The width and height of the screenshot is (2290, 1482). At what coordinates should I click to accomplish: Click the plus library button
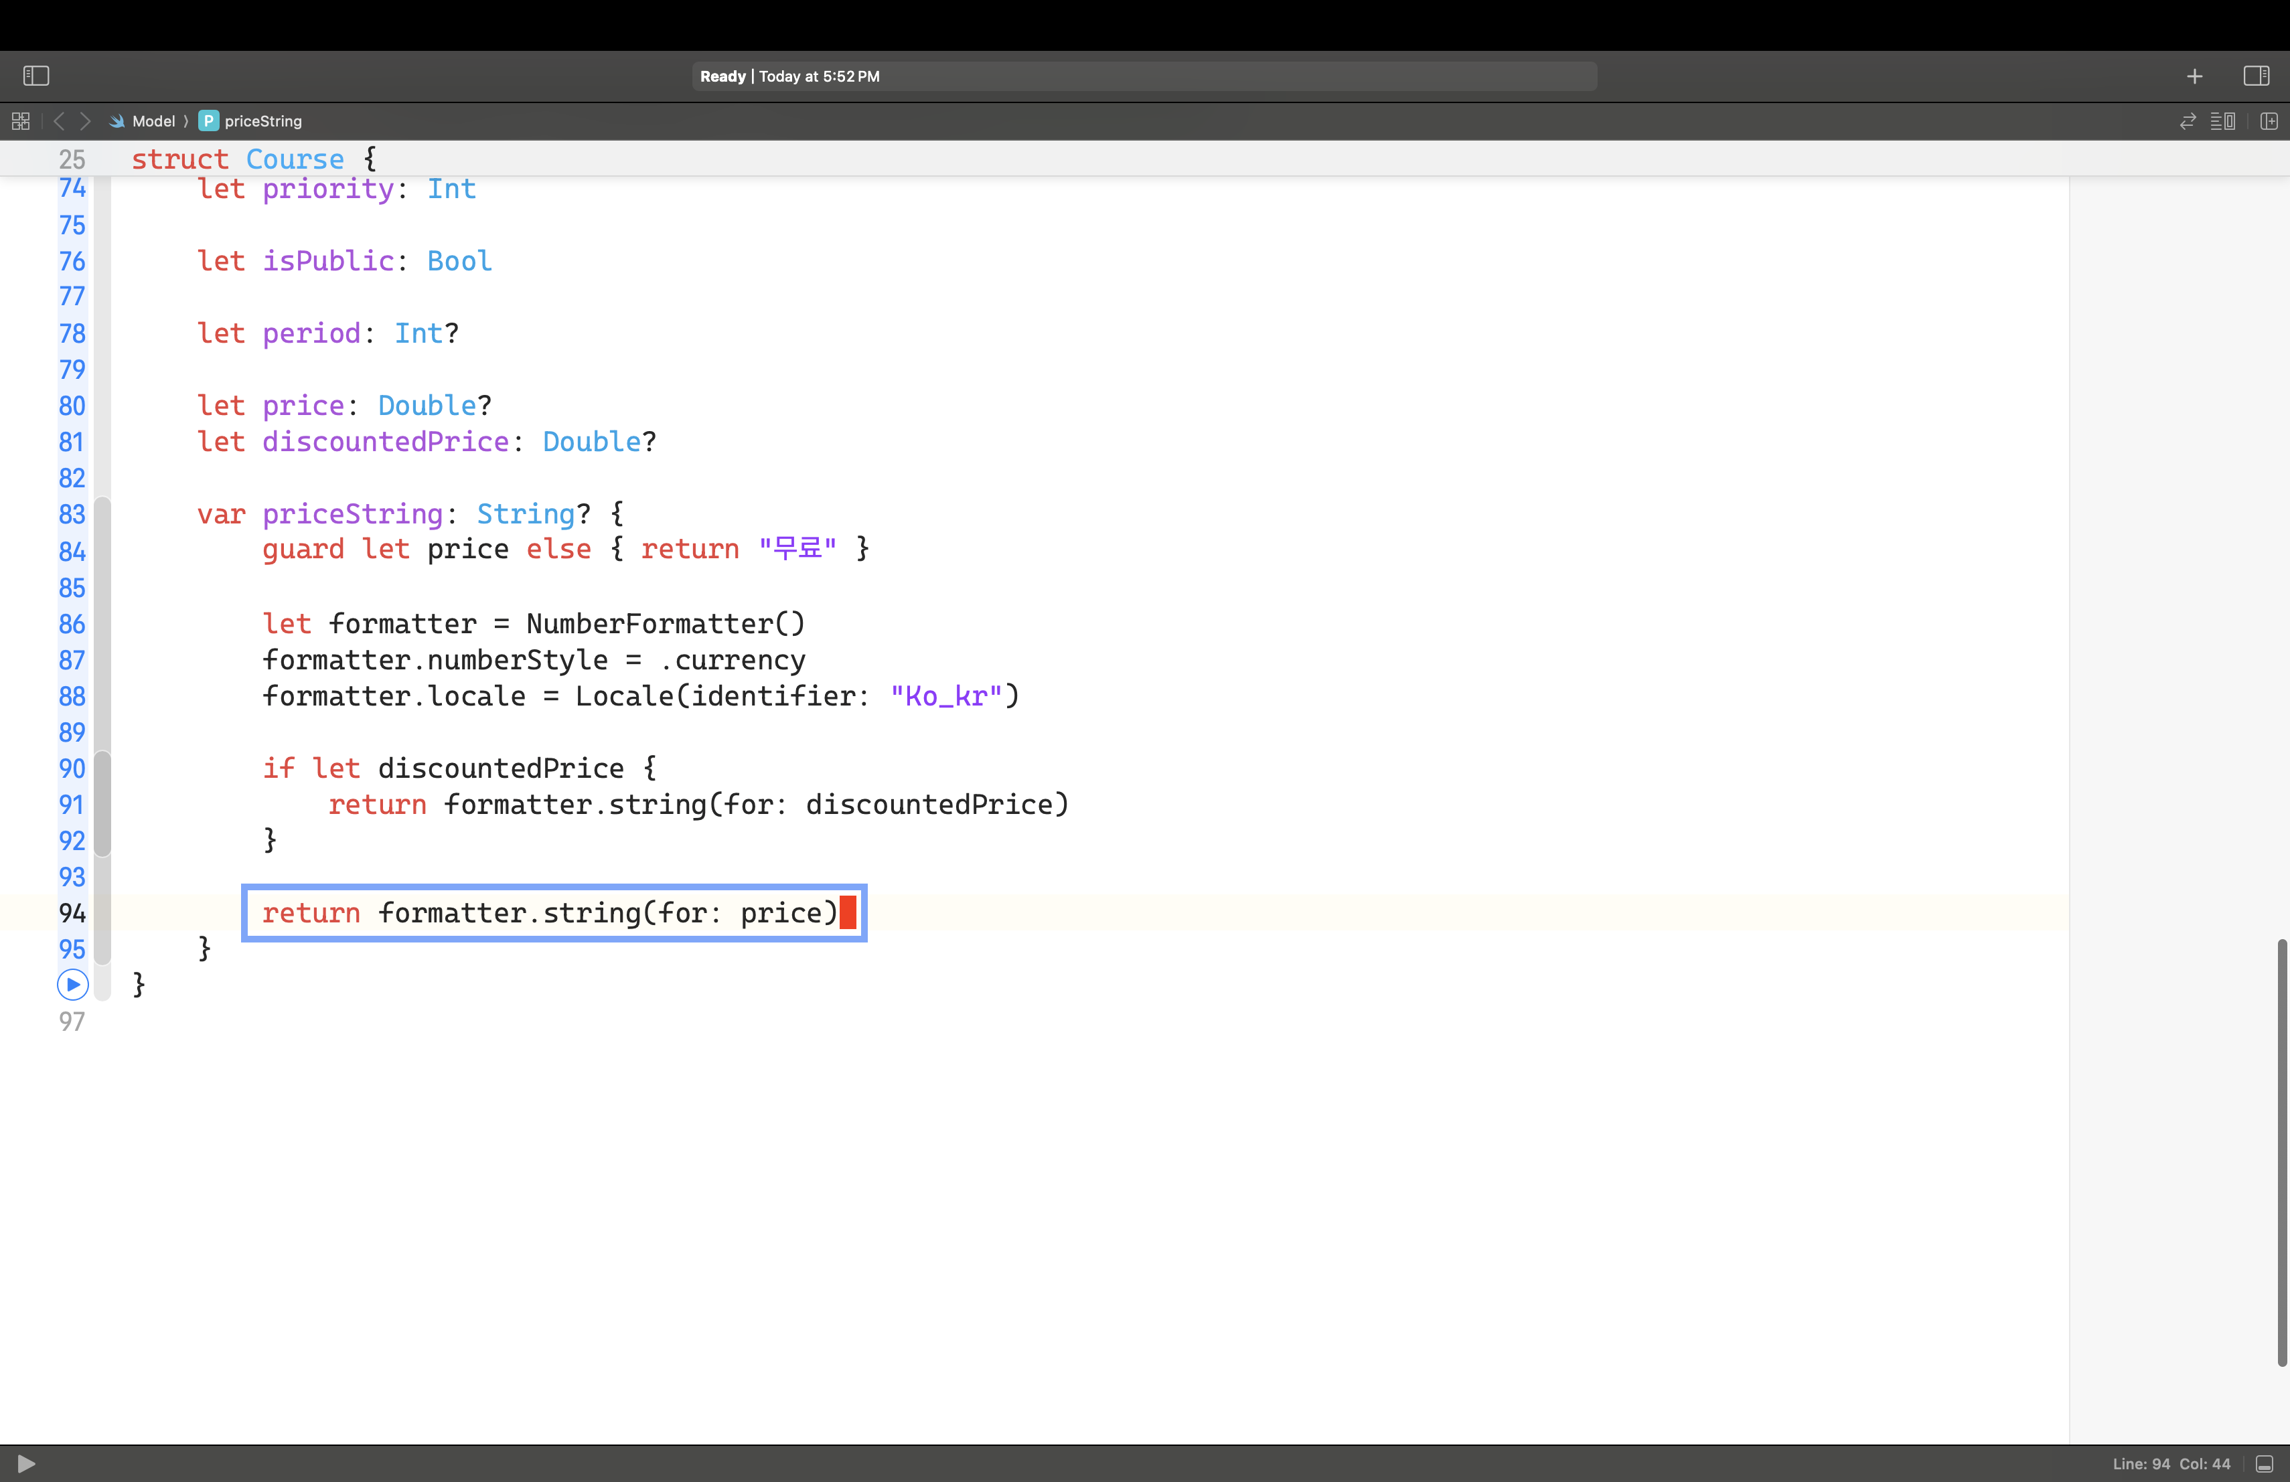(2194, 76)
